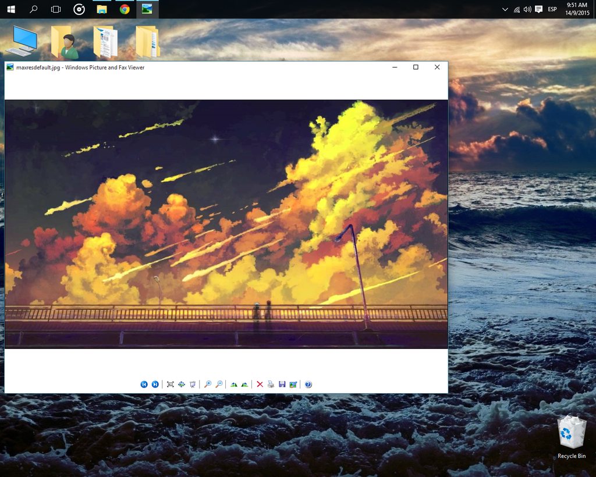Viewport: 596px width, 477px height.
Task: Open Help from the question mark icon
Action: 308,385
